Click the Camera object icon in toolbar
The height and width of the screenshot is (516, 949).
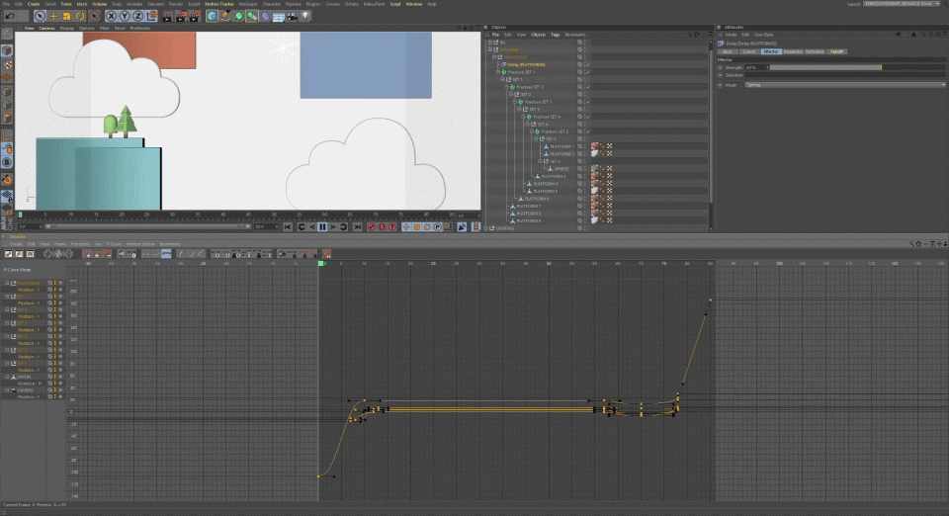294,16
